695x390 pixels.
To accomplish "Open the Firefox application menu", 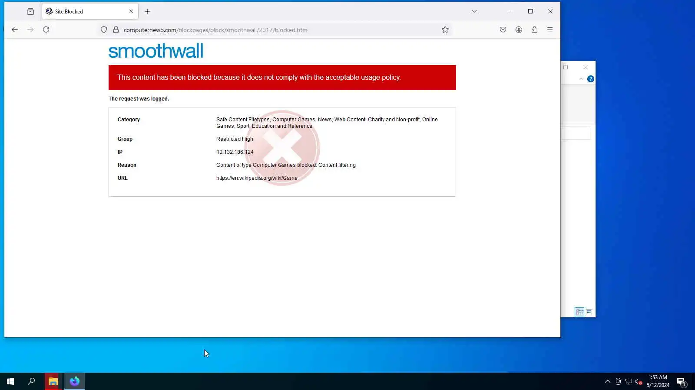I will [x=550, y=29].
